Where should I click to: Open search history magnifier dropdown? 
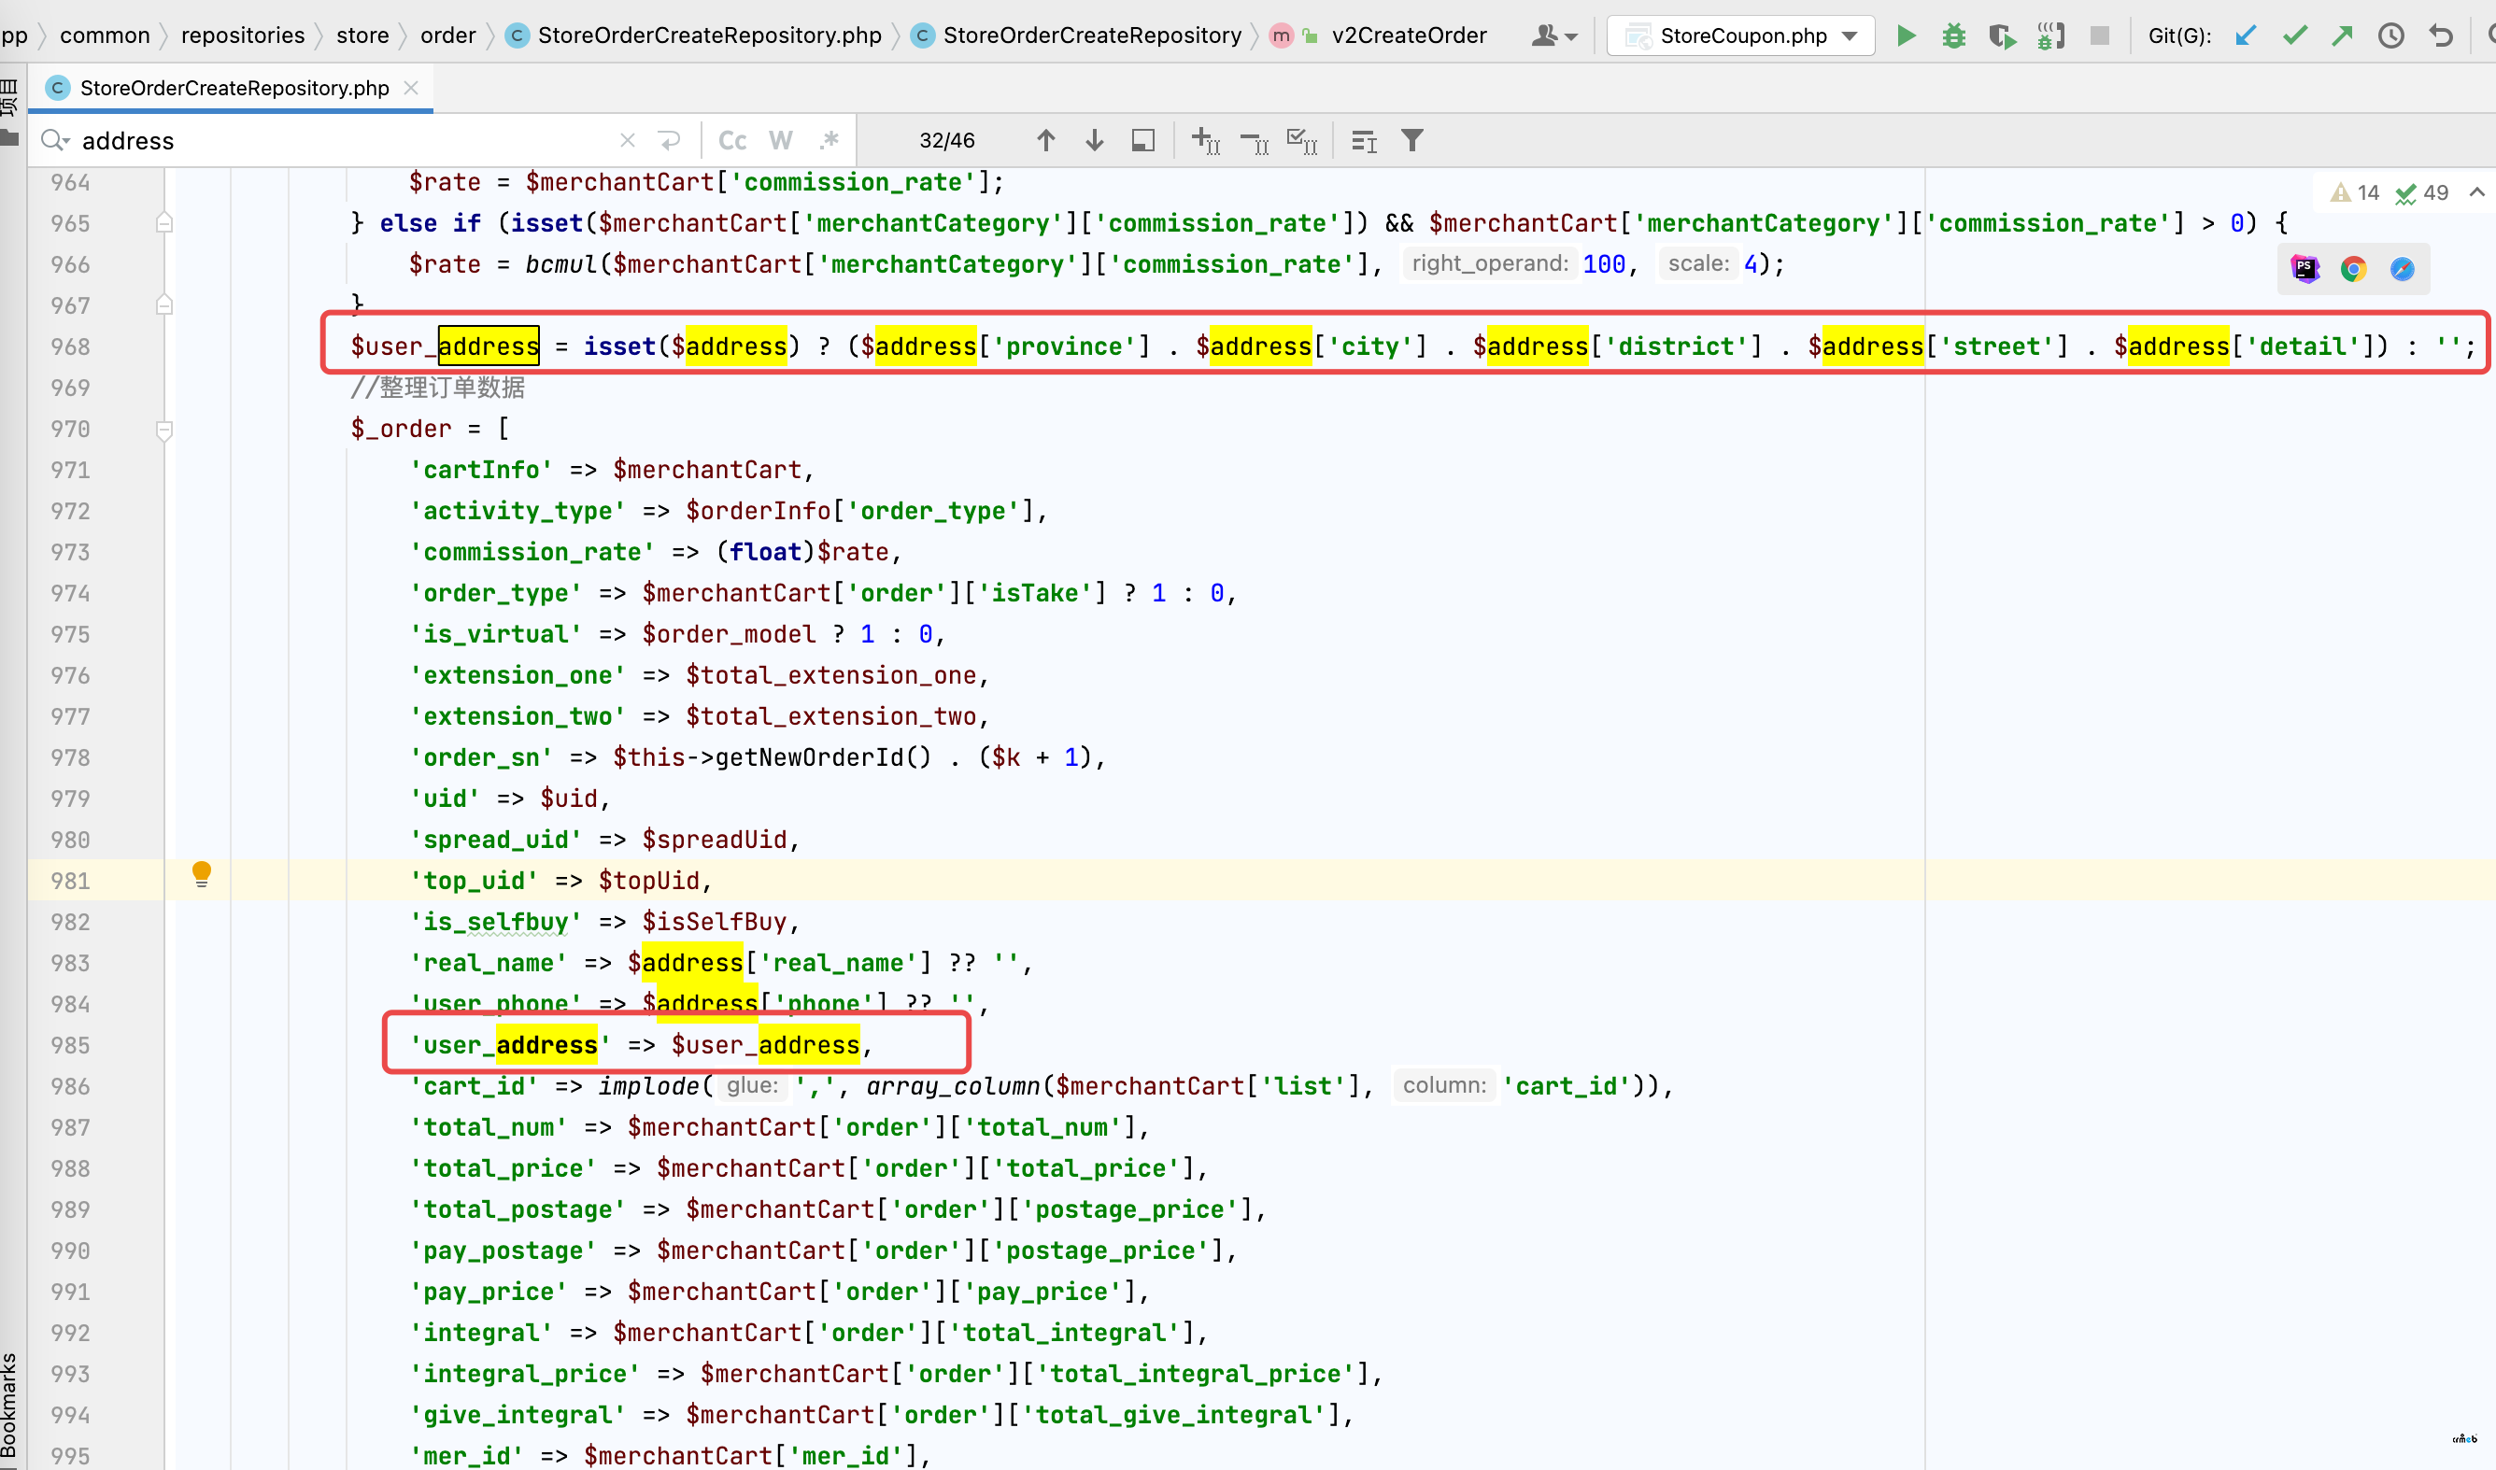tap(54, 141)
